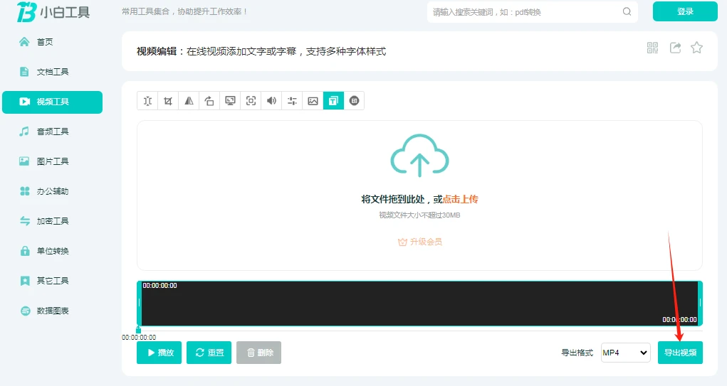This screenshot has height=386, width=727.
Task: Click the 删除 delete button
Action: (x=258, y=353)
